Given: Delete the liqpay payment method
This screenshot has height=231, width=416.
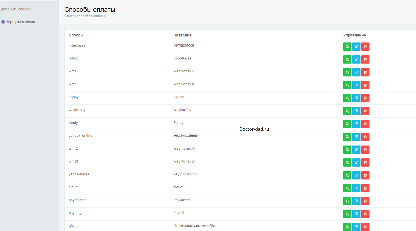Looking at the screenshot, I should (365, 98).
